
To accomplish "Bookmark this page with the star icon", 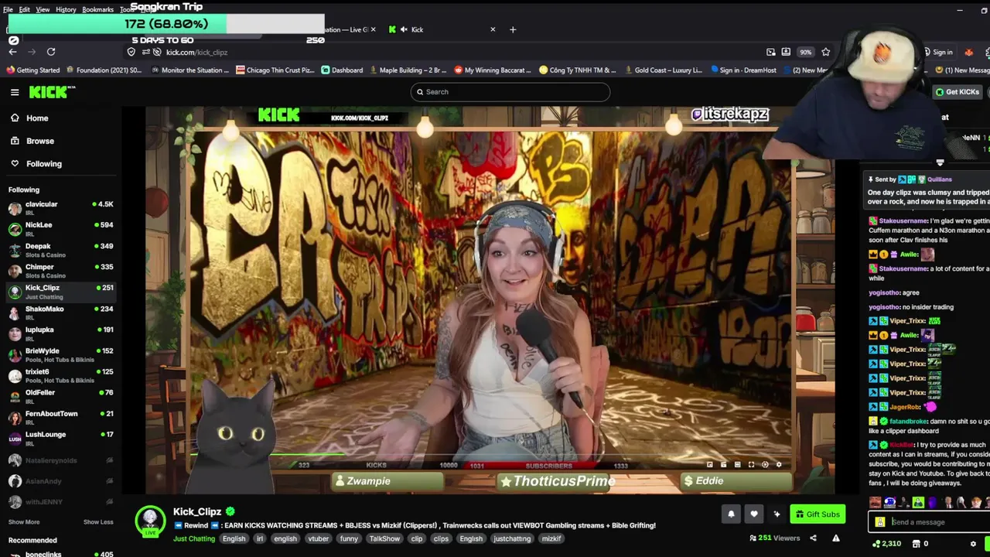I will point(826,52).
